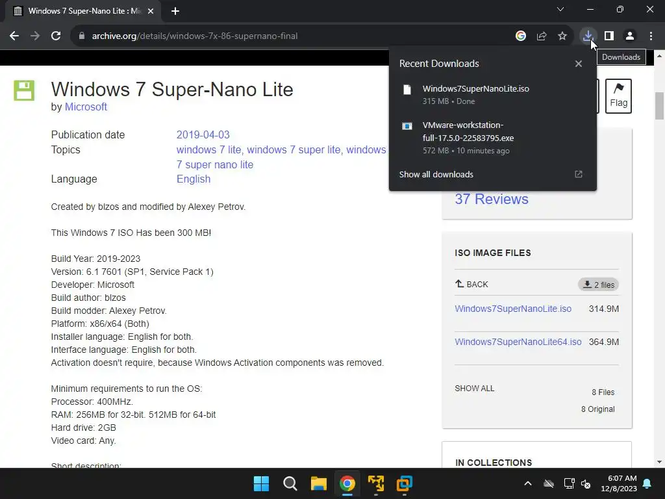
Task: Open the Microsoft creator link
Action: click(x=86, y=107)
